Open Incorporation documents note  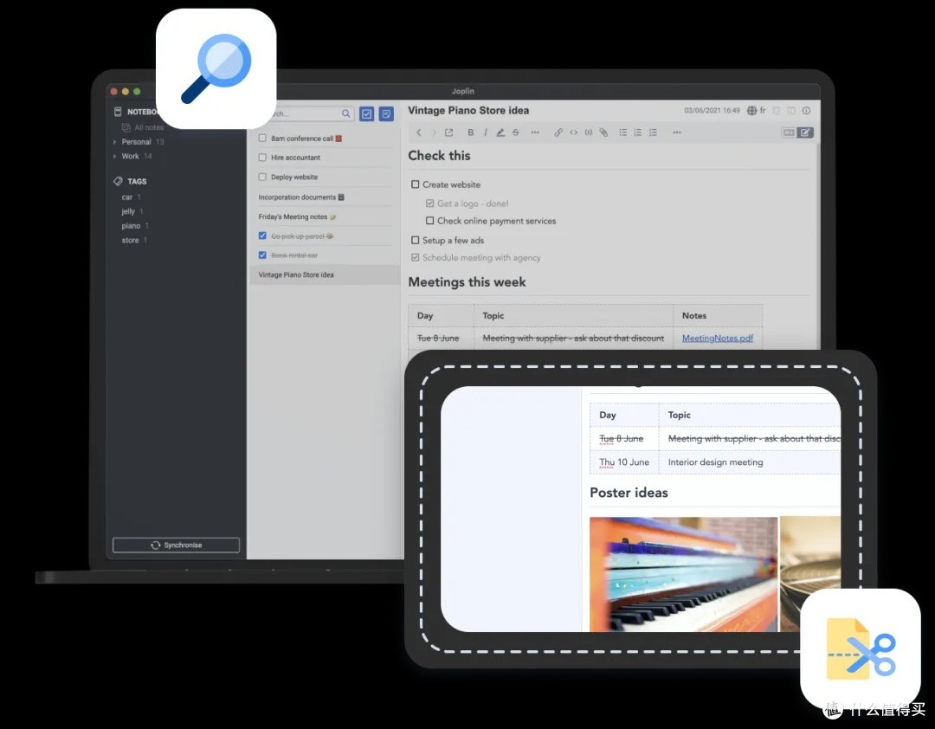[x=301, y=197]
